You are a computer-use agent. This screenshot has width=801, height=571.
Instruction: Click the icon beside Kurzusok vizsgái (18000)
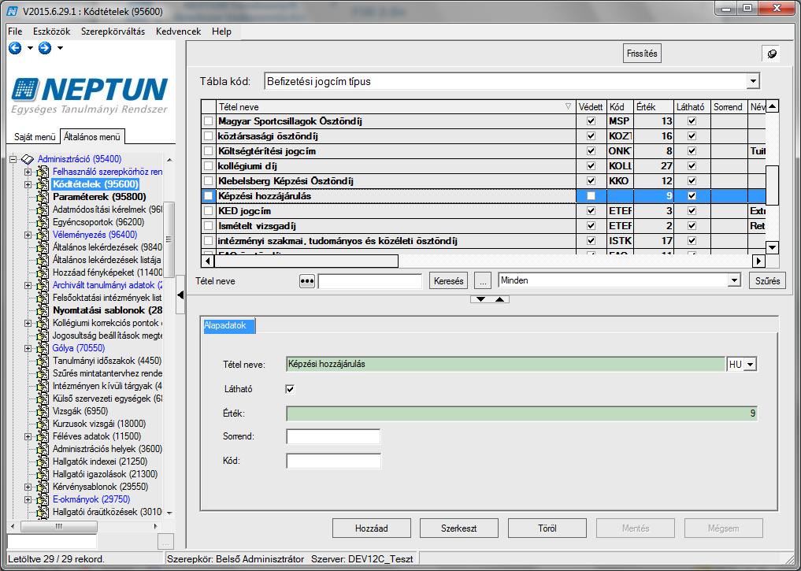[43, 424]
